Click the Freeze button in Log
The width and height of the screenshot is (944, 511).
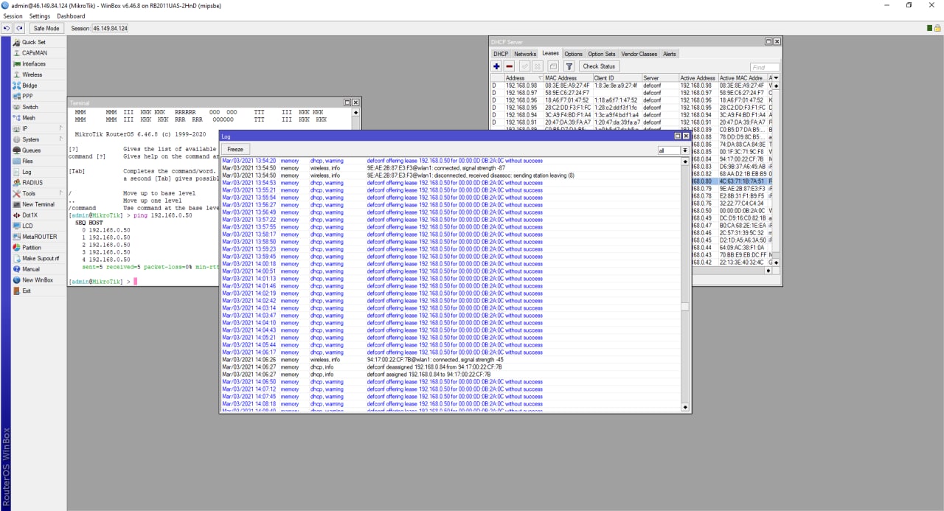coord(235,150)
